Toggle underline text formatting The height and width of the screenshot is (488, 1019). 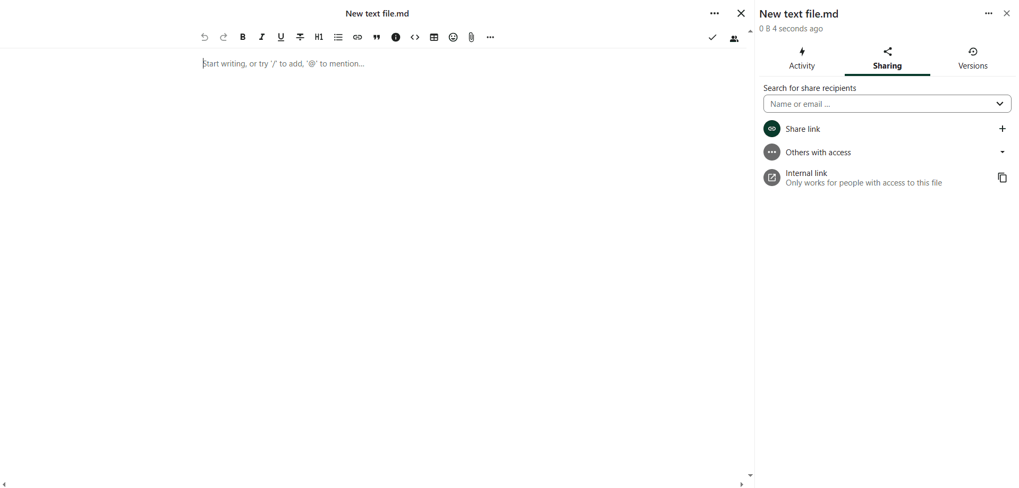281,37
